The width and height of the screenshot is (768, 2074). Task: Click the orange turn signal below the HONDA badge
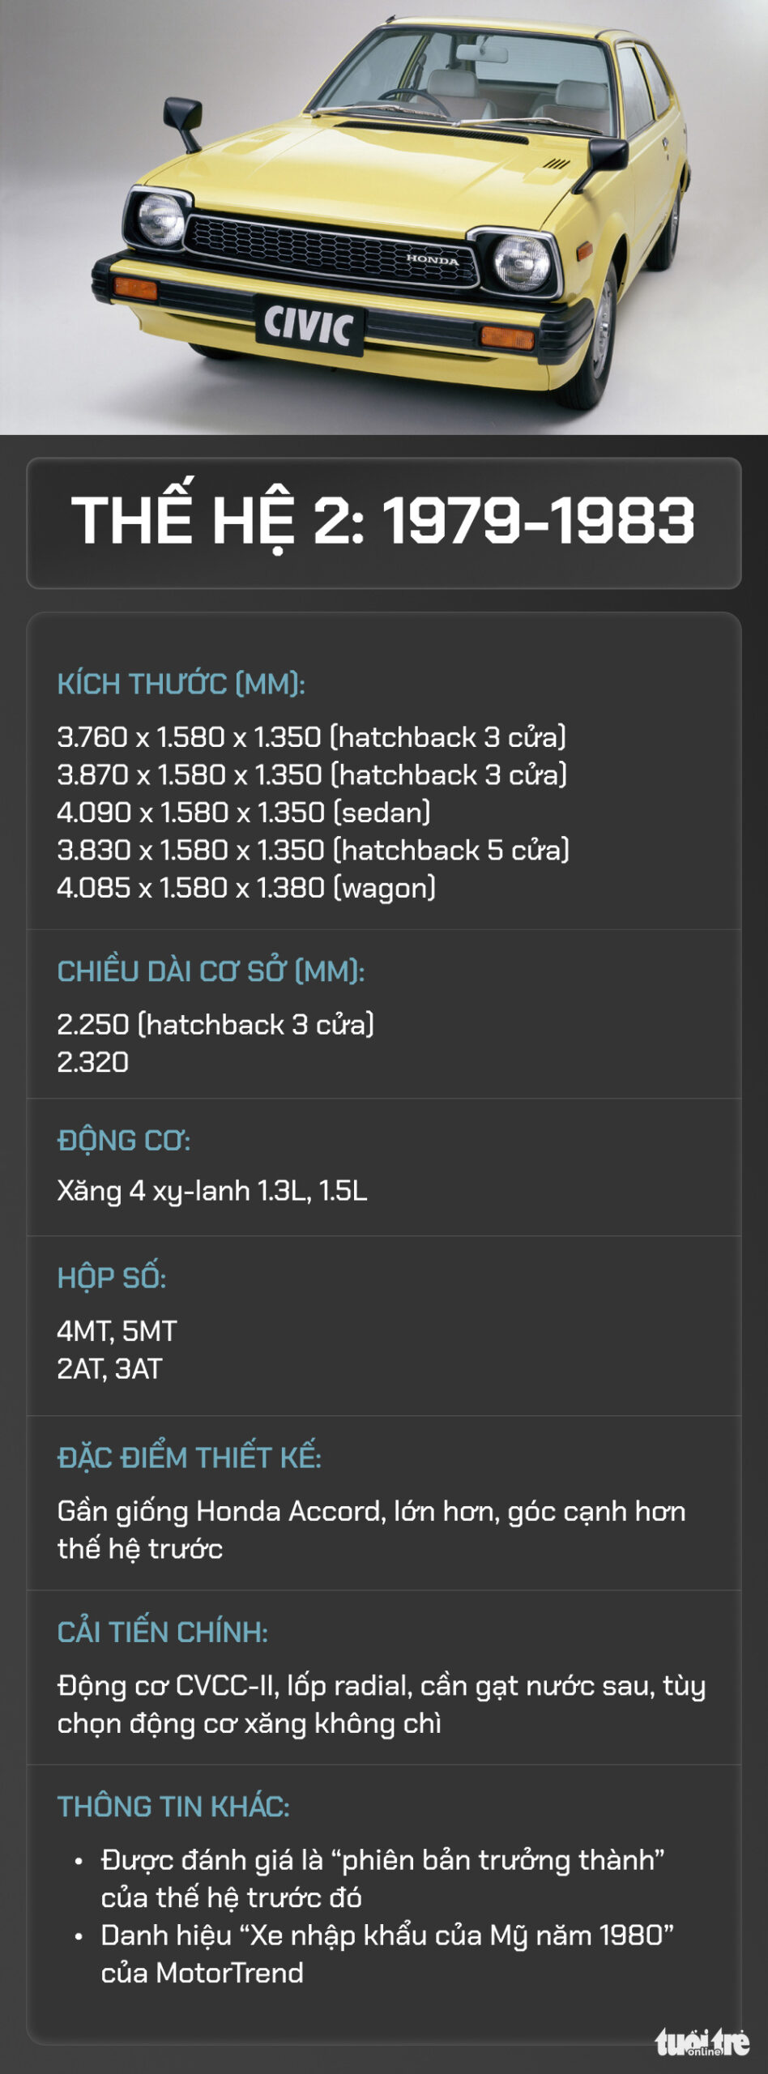coord(507,337)
